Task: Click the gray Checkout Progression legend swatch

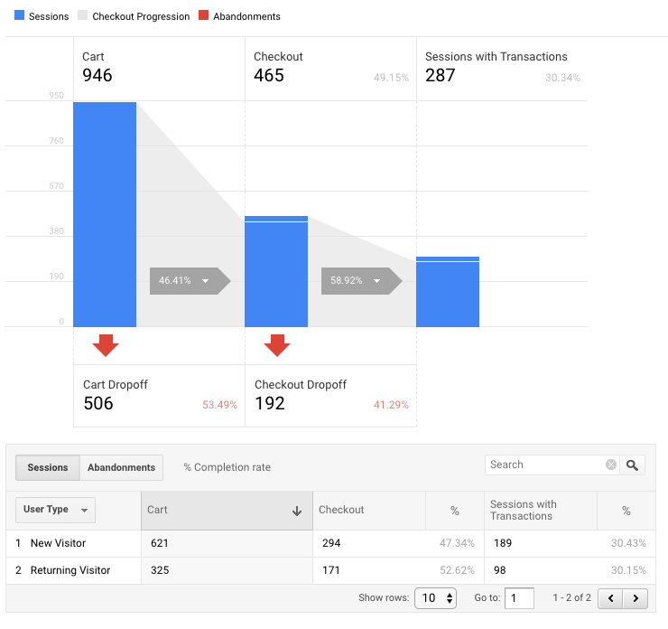Action: [x=83, y=15]
